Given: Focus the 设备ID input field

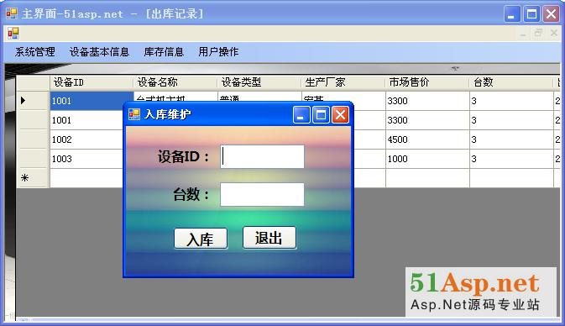Looking at the screenshot, I should pos(262,156).
